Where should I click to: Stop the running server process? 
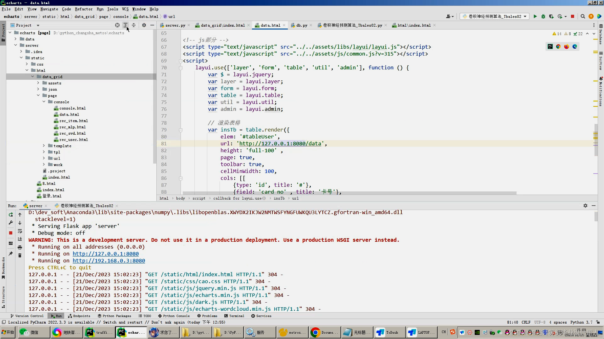click(x=11, y=233)
